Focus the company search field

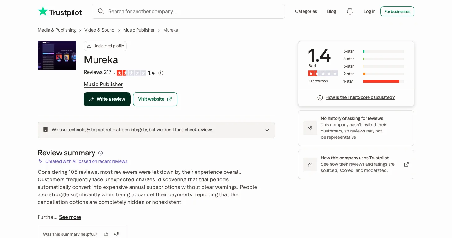188,11
